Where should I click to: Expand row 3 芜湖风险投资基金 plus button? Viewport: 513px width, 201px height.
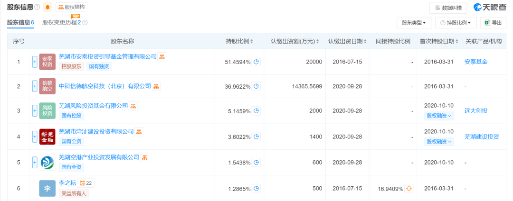pyautogui.click(x=35, y=110)
